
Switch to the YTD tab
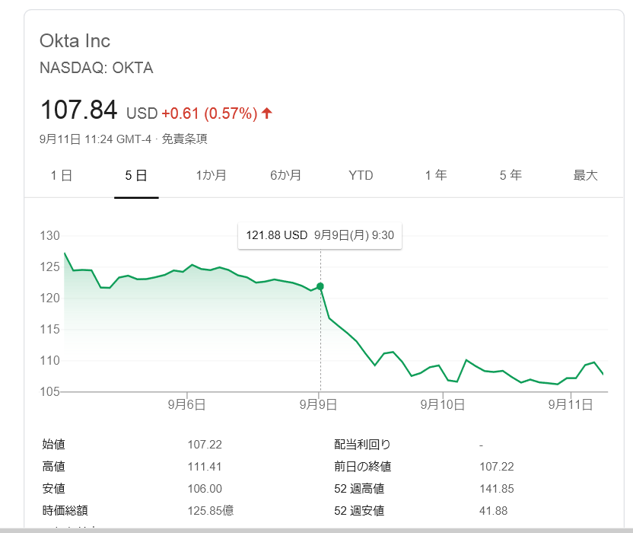click(x=361, y=176)
